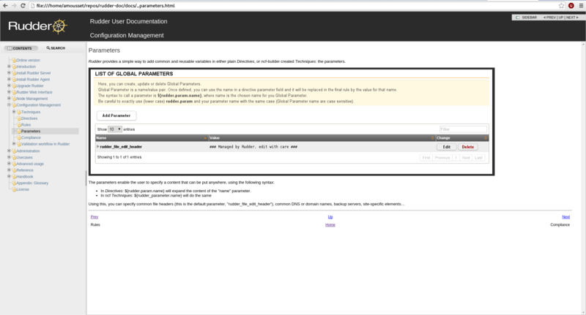Screen dimensions: 586x315
Task: Open the License page
Action: point(23,189)
